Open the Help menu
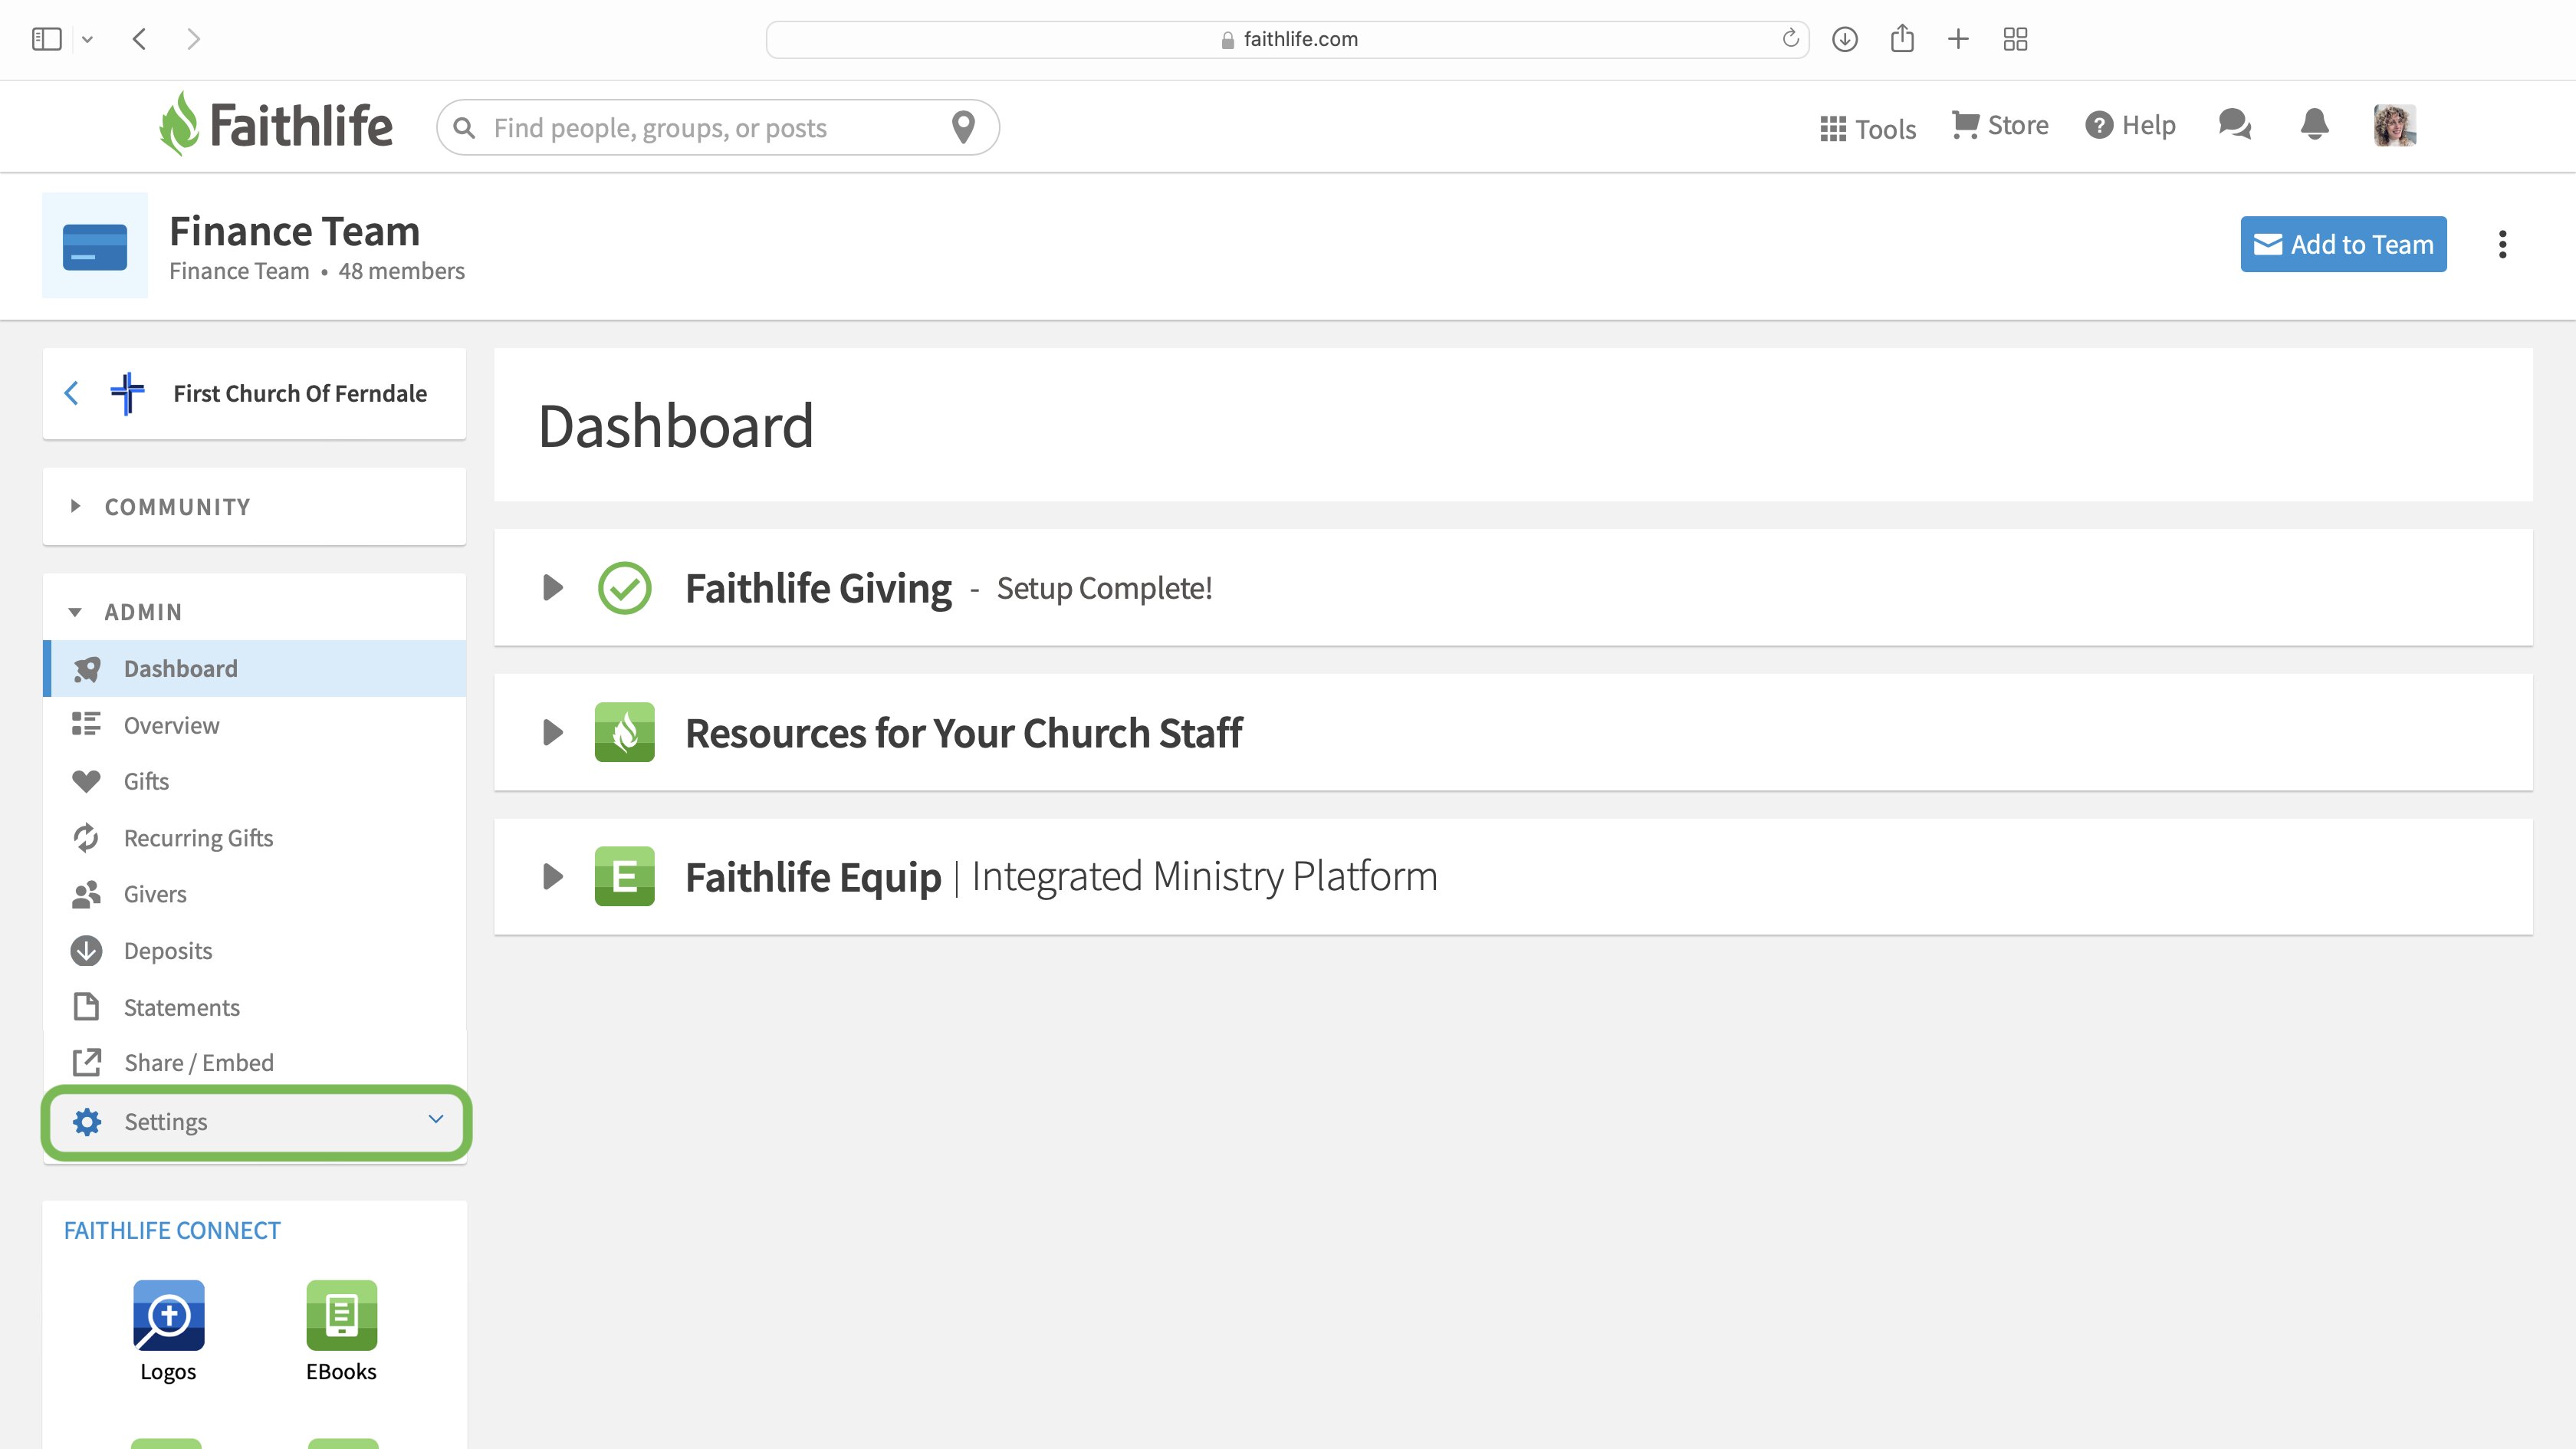The width and height of the screenshot is (2576, 1449). click(x=2130, y=125)
